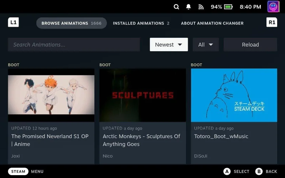This screenshot has width=285, height=178.
Task: Click the 94% battery percentage text
Action: coord(216,7)
